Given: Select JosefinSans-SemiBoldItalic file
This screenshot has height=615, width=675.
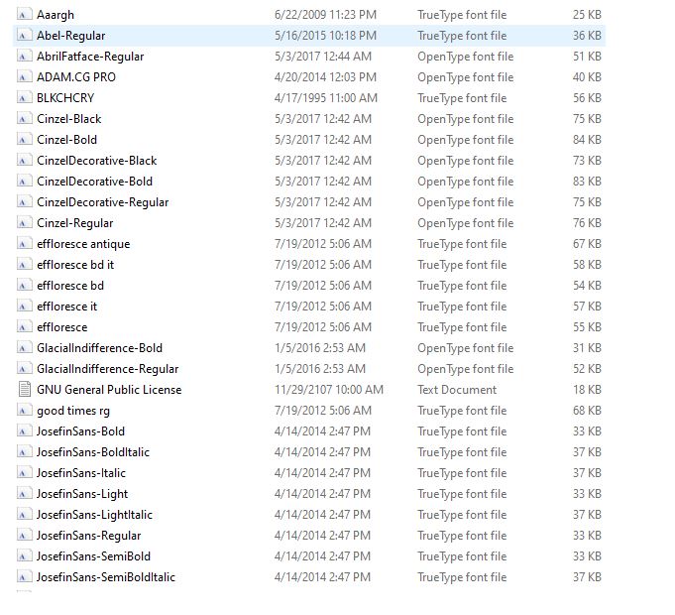Looking at the screenshot, I should point(105,577).
